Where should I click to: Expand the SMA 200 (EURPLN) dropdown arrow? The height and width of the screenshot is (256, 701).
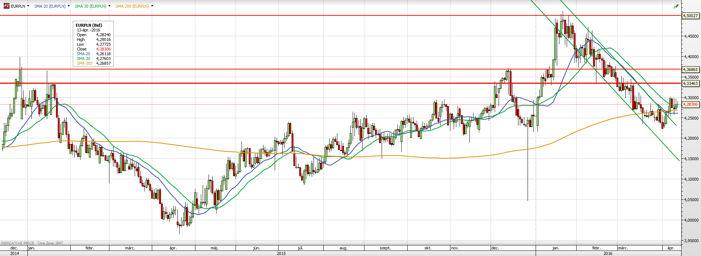(152, 6)
